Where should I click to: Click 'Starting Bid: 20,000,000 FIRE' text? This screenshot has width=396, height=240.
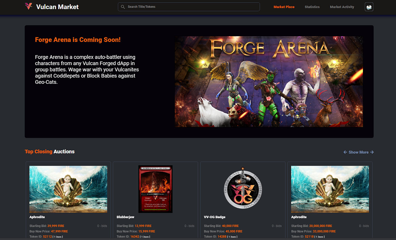(312, 226)
